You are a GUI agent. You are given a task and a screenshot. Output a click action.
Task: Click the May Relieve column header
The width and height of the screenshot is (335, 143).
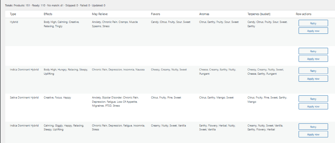[x=100, y=14]
